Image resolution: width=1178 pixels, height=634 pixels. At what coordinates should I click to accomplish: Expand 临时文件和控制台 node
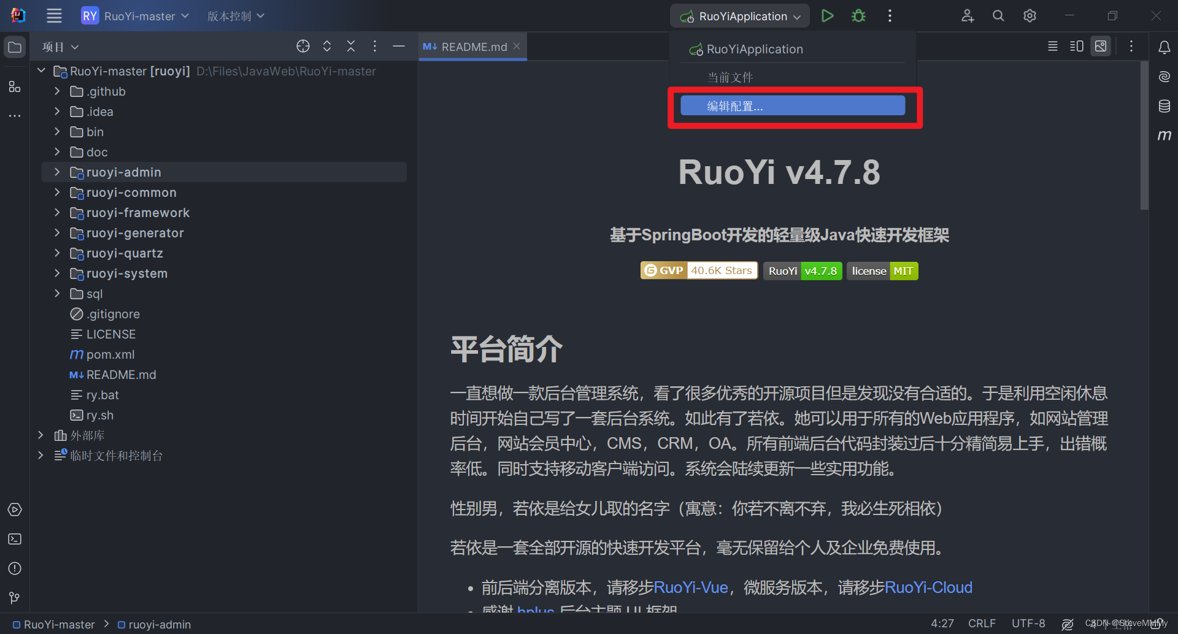(x=41, y=456)
